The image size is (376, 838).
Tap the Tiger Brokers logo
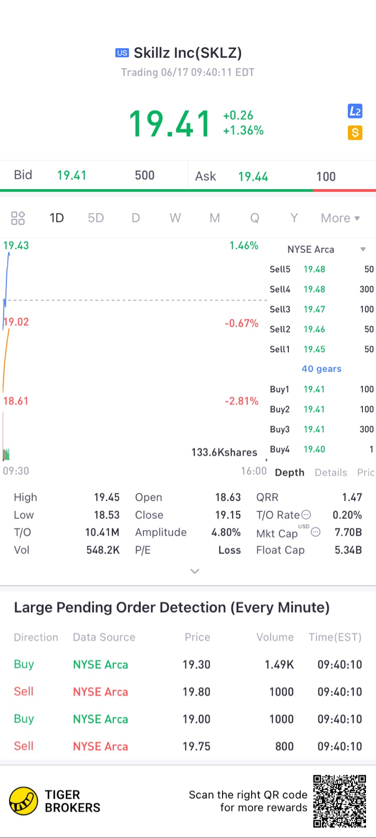[24, 801]
